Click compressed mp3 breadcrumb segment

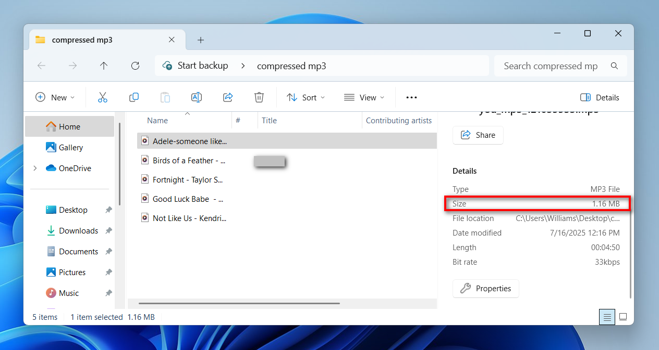pyautogui.click(x=291, y=66)
